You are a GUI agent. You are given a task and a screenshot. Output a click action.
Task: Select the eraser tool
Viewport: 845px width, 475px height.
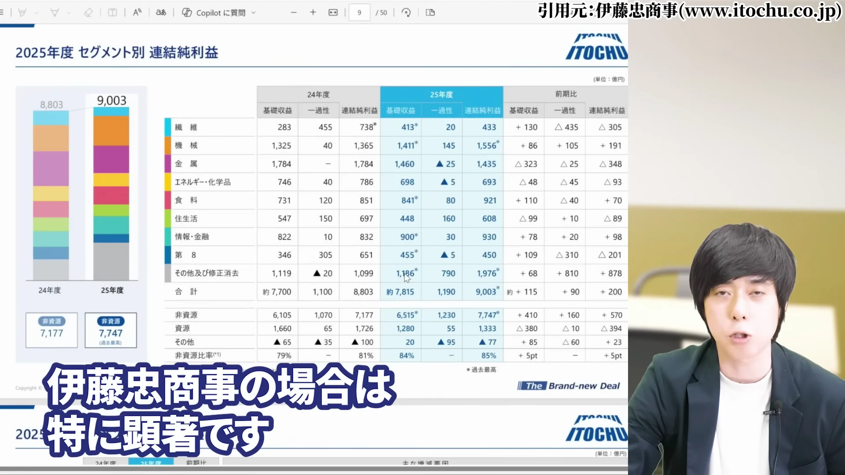pos(88,12)
